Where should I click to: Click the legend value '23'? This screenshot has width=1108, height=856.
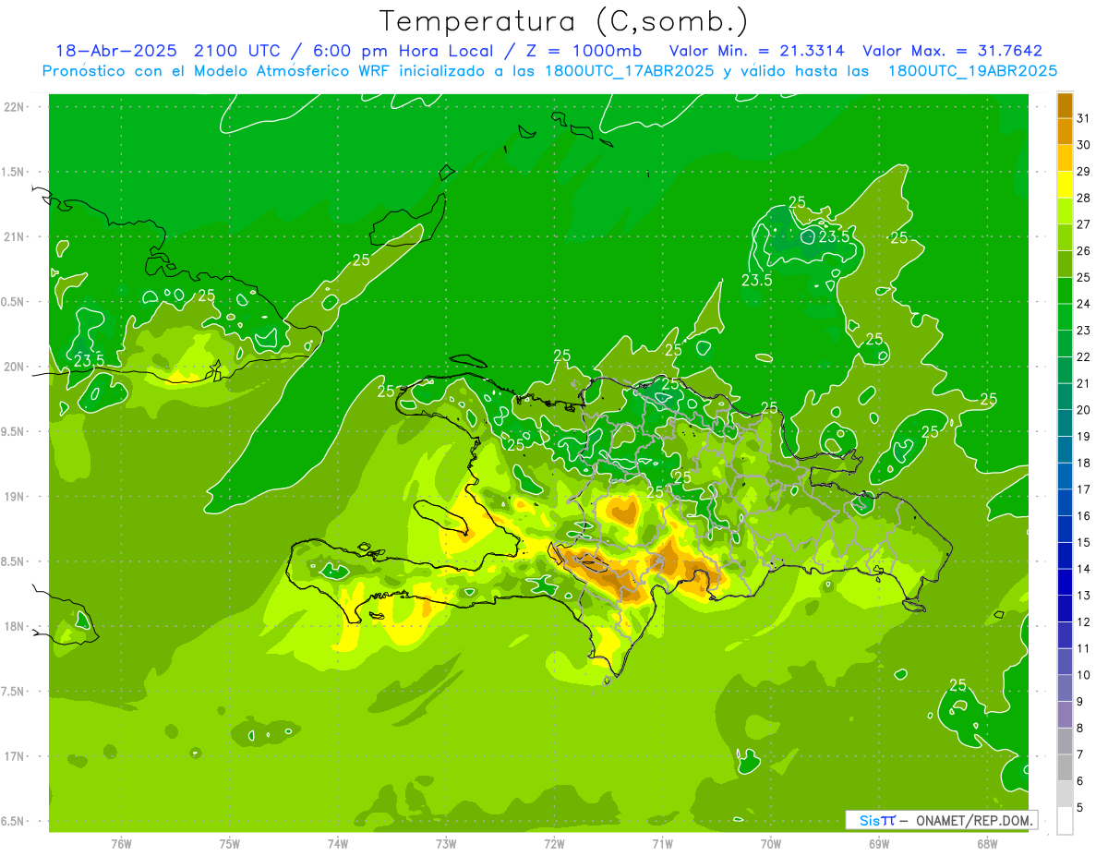click(1084, 331)
